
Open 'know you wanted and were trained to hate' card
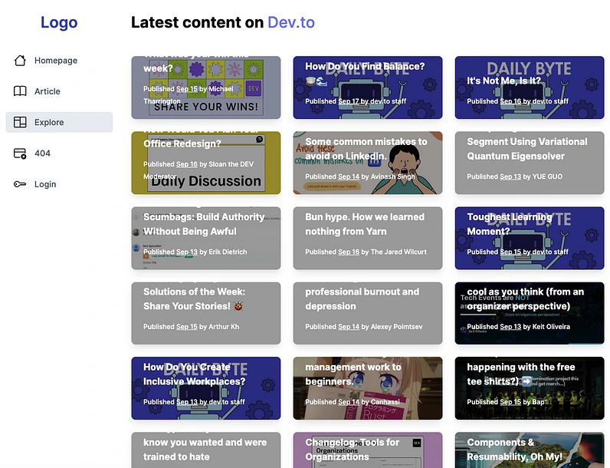coord(206,450)
